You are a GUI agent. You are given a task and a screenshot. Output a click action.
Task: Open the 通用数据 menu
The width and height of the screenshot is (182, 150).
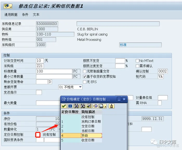tap(11, 15)
